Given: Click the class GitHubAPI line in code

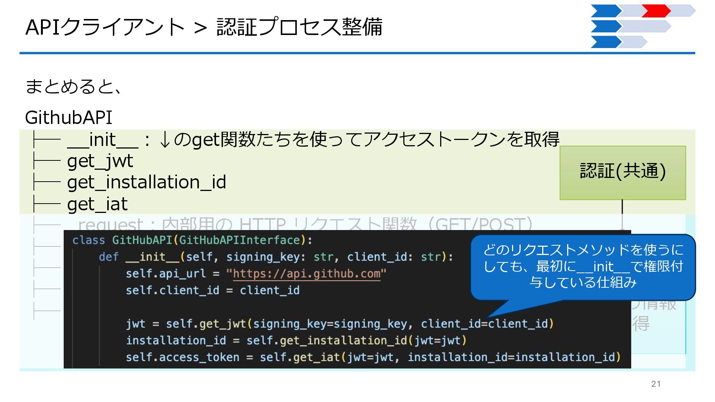Looking at the screenshot, I should click(x=192, y=240).
